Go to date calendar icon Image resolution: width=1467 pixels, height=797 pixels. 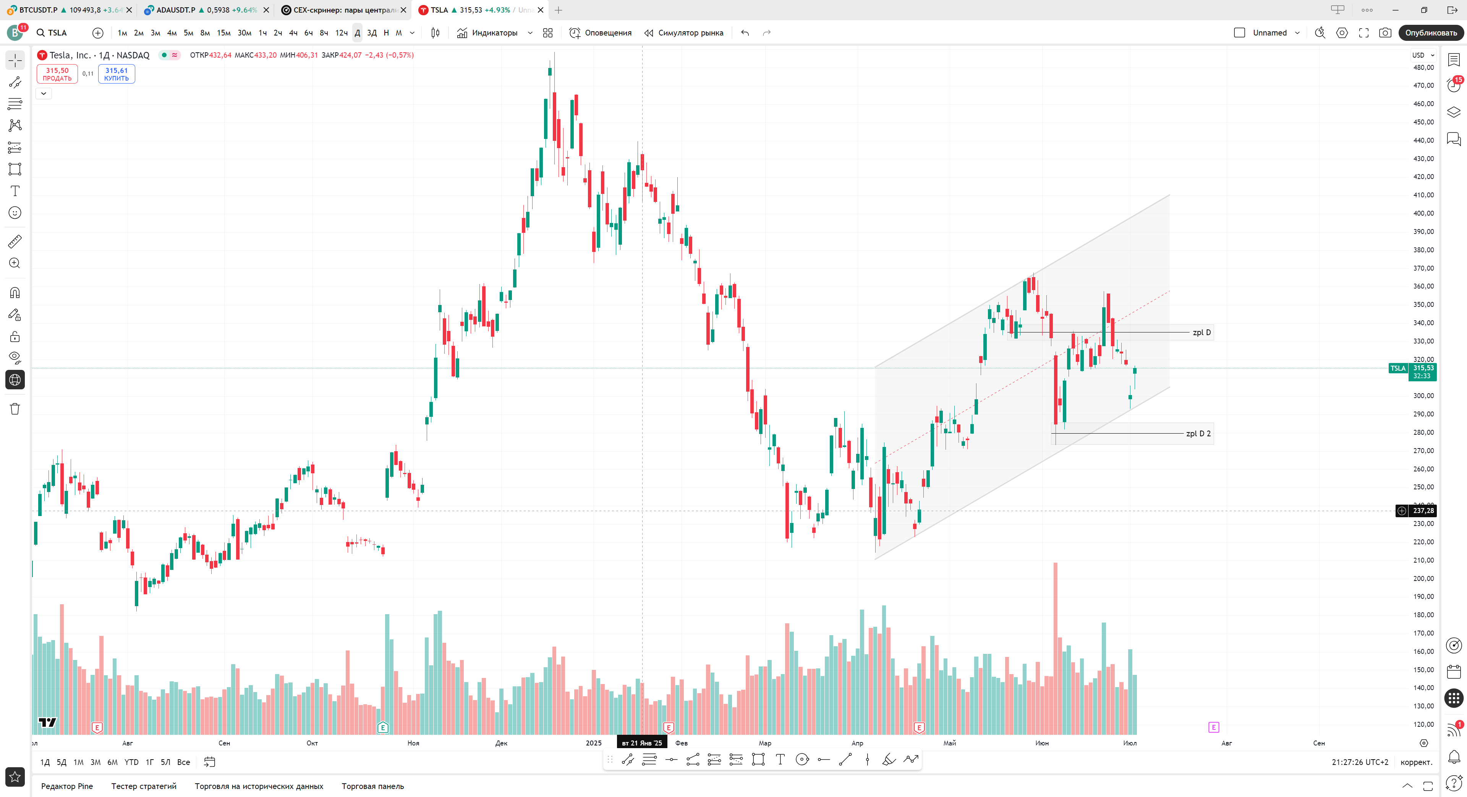click(210, 762)
